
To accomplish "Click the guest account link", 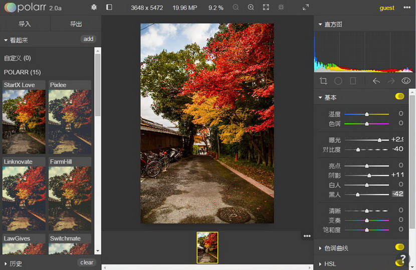I will click(x=387, y=8).
